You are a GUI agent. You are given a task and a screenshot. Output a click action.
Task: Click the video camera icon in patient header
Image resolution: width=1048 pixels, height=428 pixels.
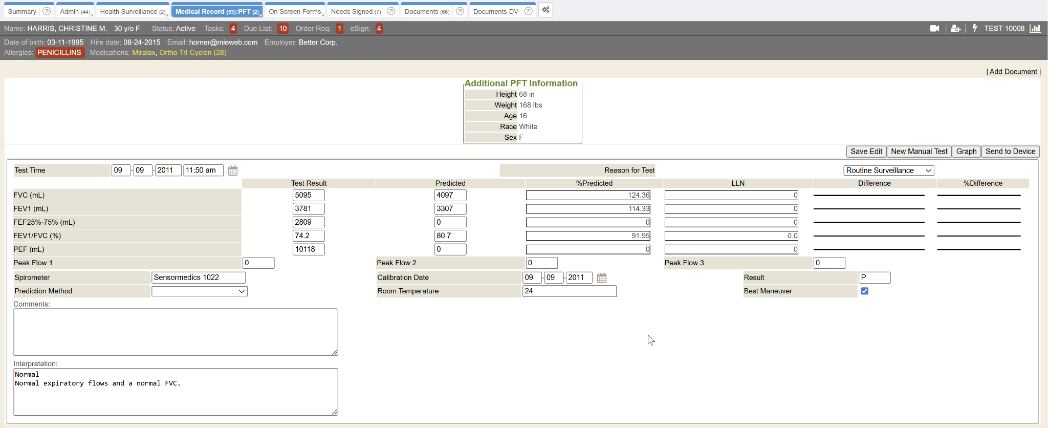pos(934,29)
